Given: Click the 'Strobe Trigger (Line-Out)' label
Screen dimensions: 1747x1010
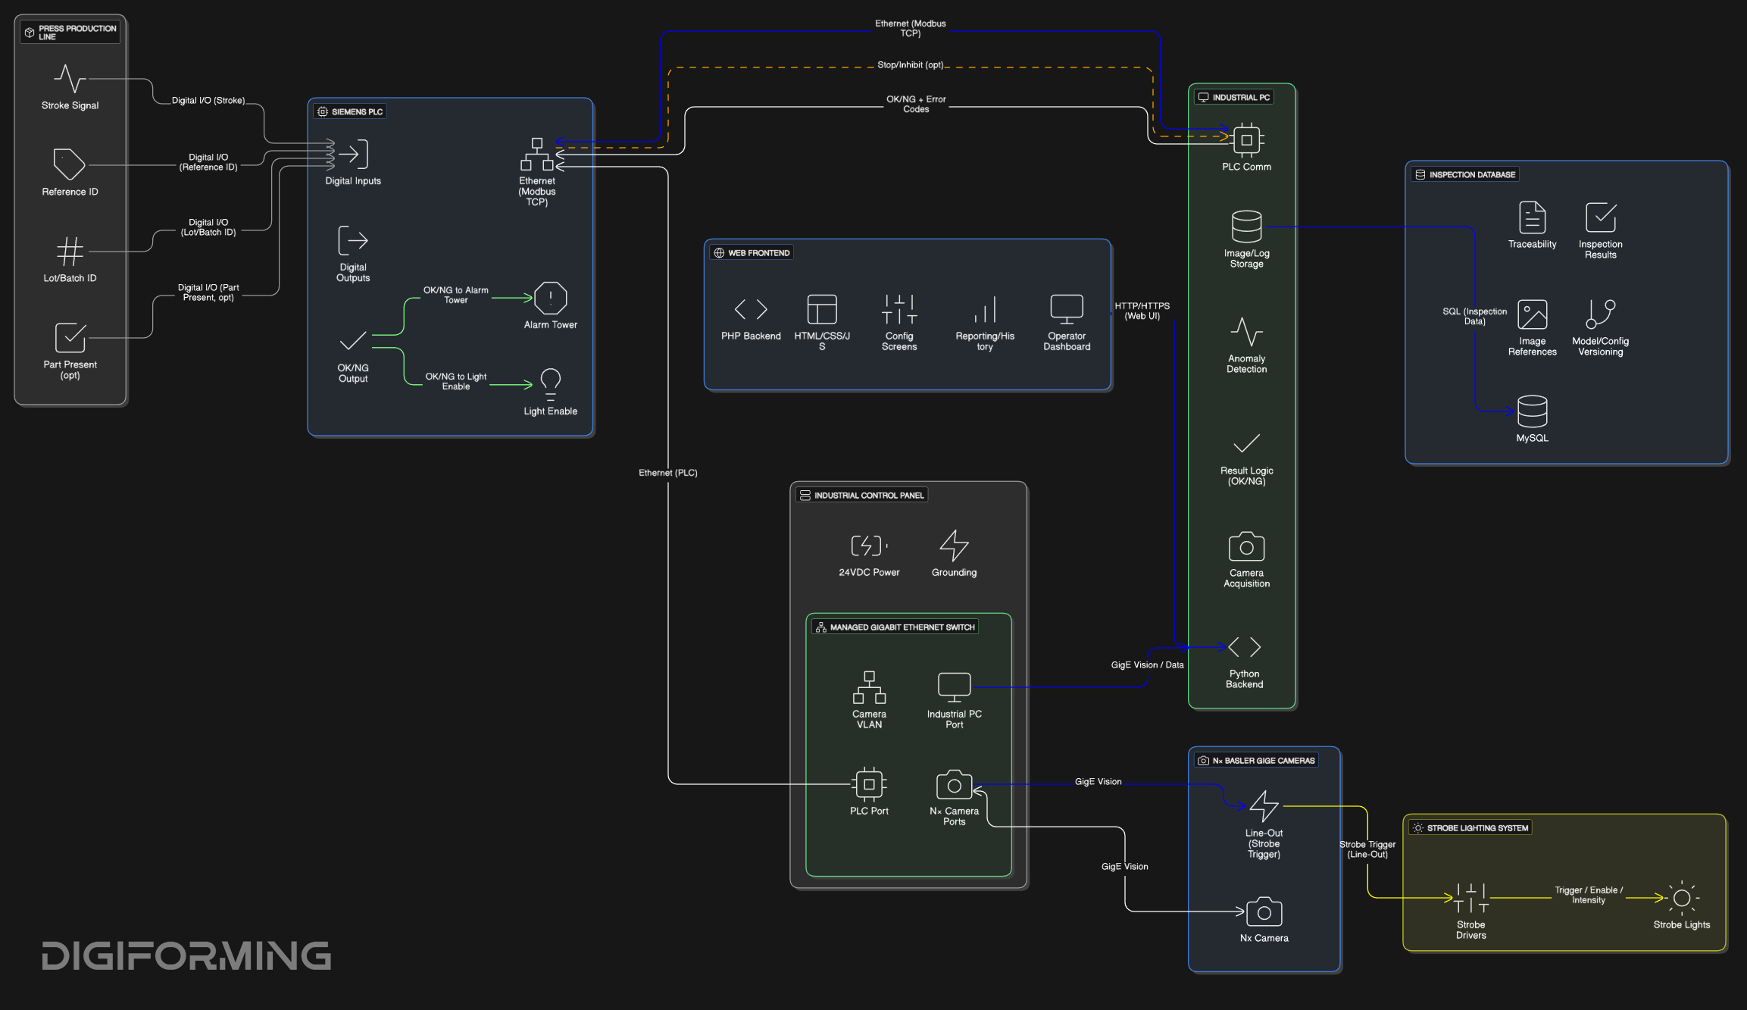Looking at the screenshot, I should click(x=1367, y=849).
